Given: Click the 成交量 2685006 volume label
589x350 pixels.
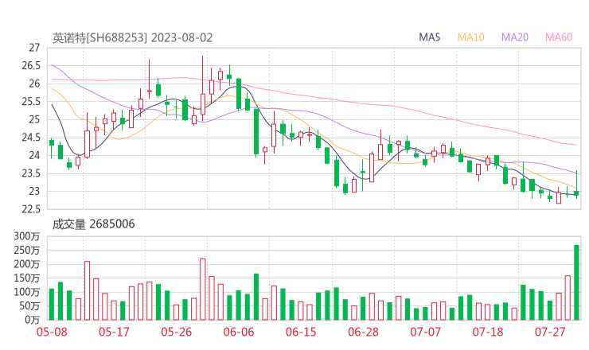Looking at the screenshot, I should pyautogui.click(x=93, y=224).
